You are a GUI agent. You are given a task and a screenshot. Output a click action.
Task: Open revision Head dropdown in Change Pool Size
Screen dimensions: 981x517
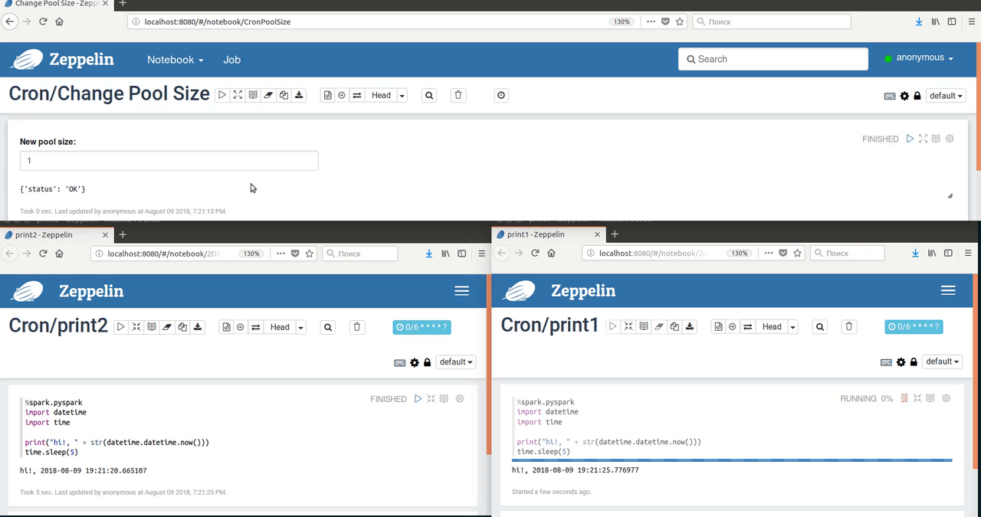(386, 96)
